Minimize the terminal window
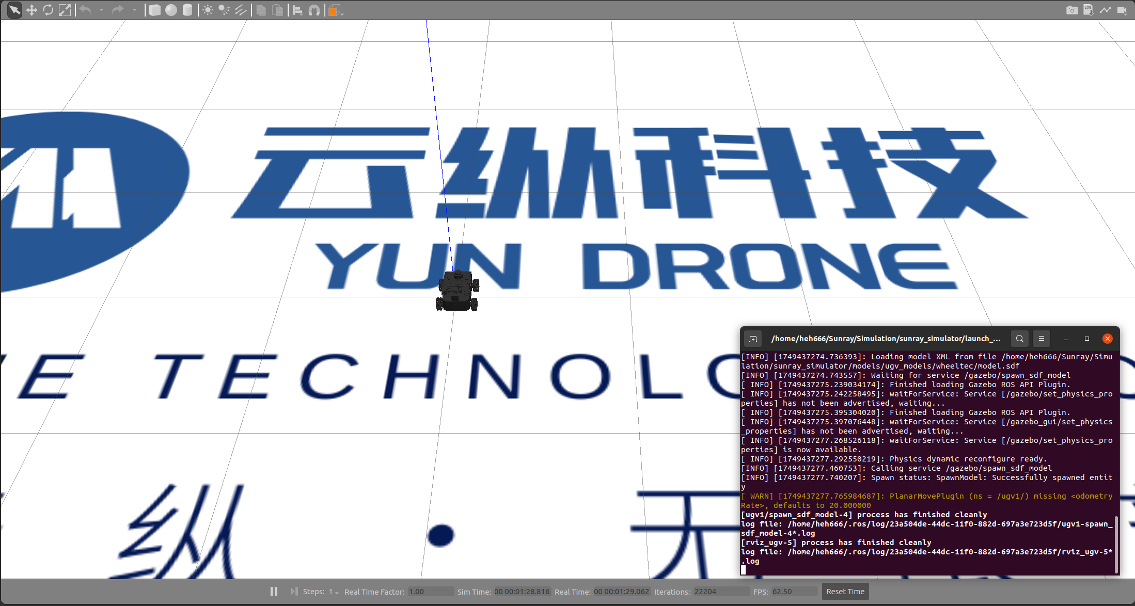 click(1066, 339)
